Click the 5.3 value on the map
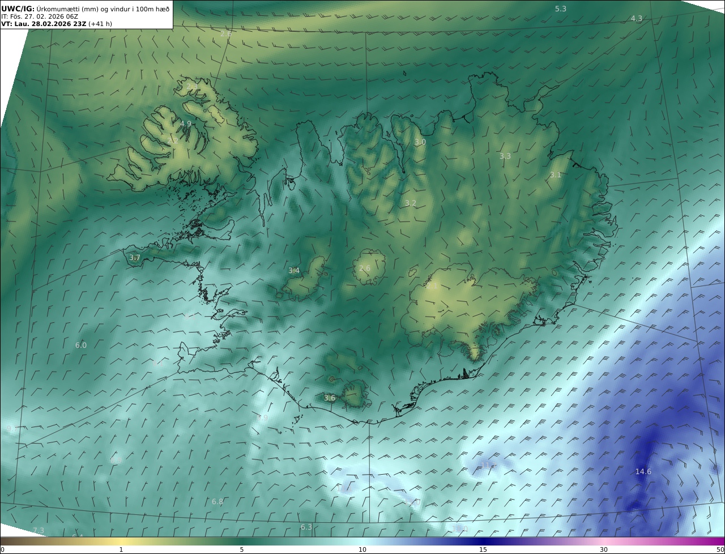The height and width of the screenshot is (554, 725). [x=561, y=8]
